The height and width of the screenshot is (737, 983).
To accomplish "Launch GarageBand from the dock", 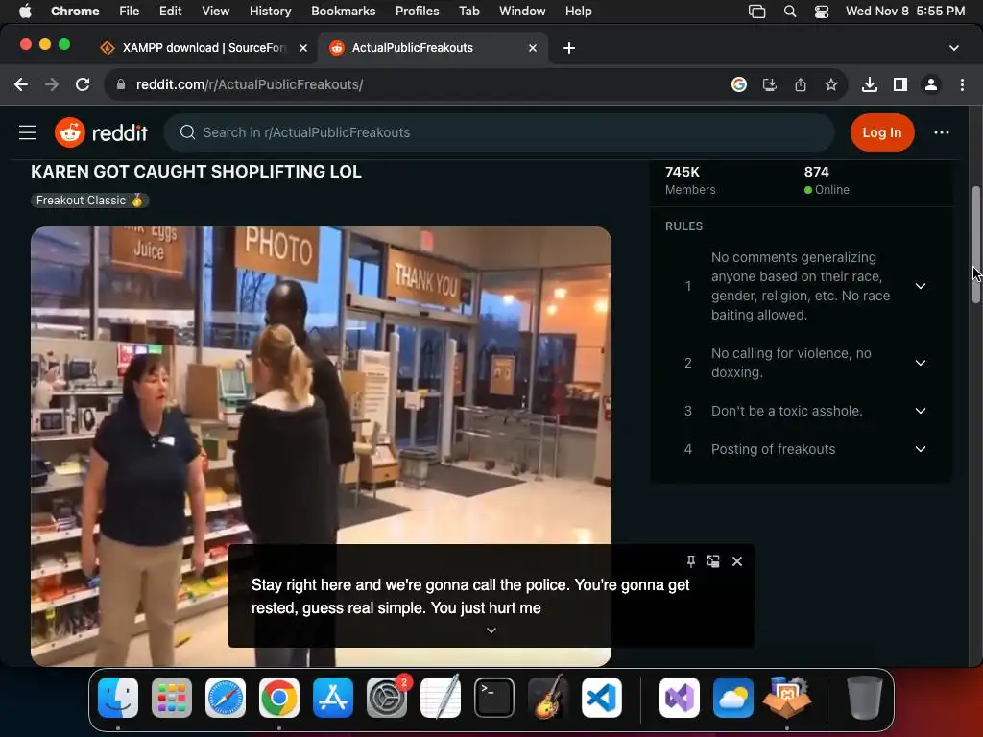I will click(x=548, y=698).
